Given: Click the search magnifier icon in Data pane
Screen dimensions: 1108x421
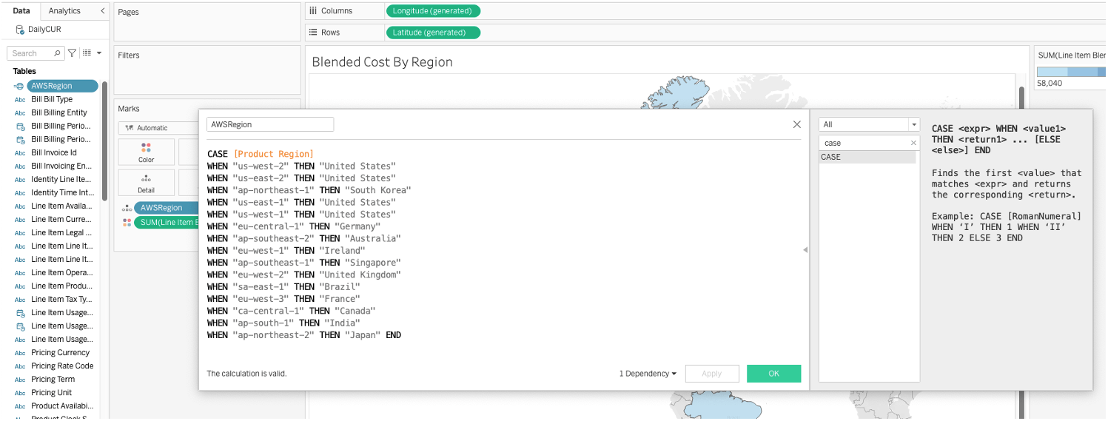Looking at the screenshot, I should [x=57, y=53].
